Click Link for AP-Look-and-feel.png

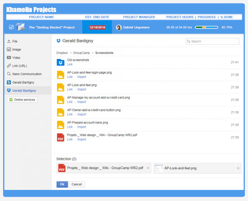pos(70,89)
